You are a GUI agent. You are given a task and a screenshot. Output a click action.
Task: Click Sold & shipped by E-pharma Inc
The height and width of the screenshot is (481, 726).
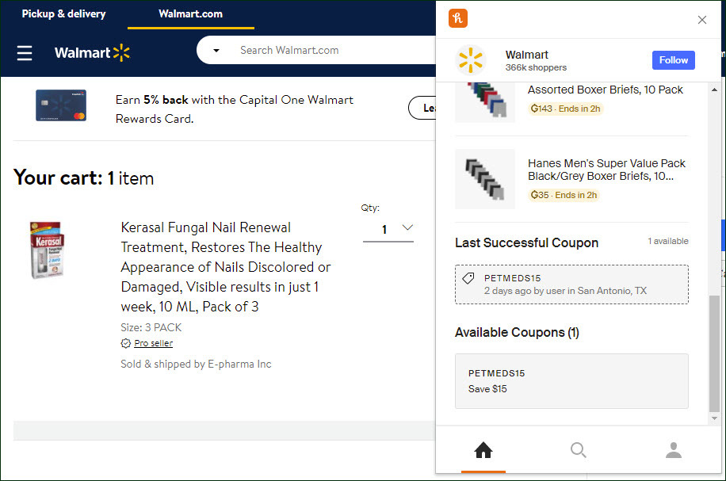point(196,364)
